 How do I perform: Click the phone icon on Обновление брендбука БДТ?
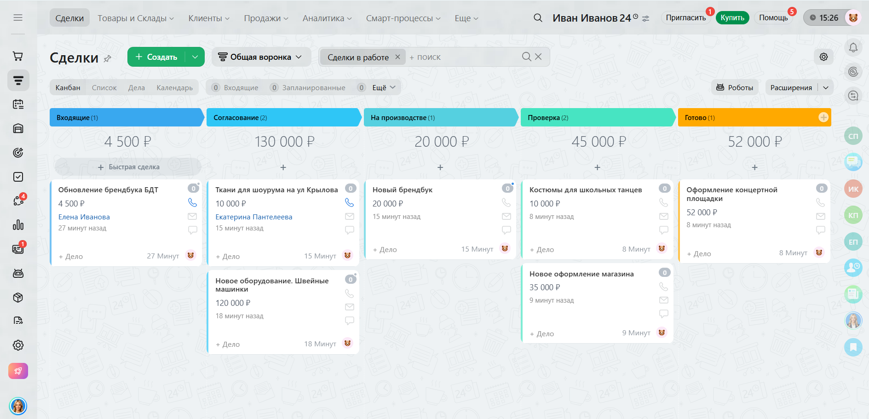tap(192, 202)
